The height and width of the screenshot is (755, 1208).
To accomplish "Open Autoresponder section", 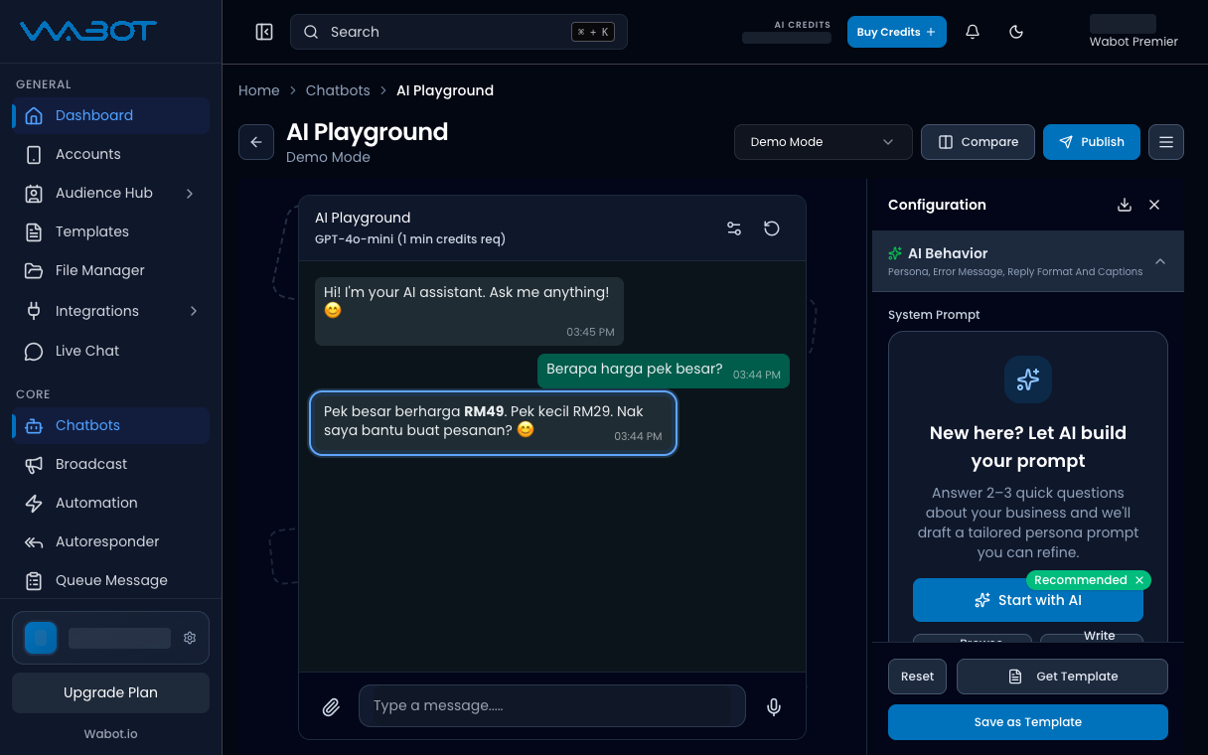I will click(x=110, y=541).
